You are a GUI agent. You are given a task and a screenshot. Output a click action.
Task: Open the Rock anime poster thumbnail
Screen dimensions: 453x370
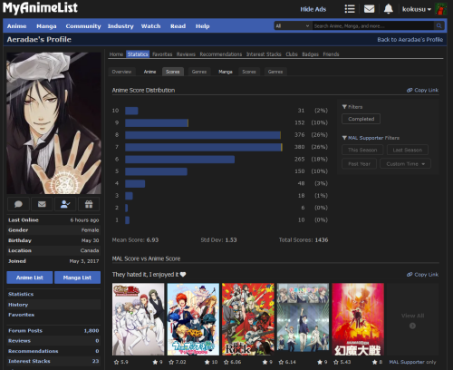coord(248,319)
